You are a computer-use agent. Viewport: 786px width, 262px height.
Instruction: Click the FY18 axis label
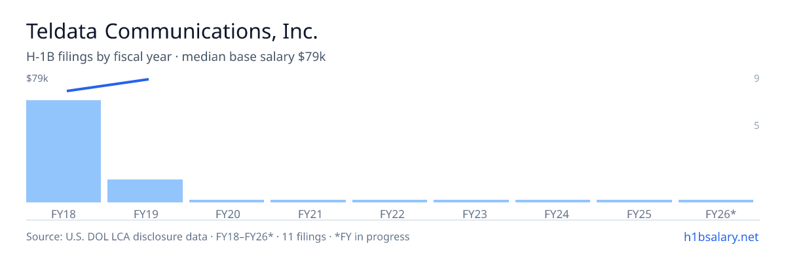pyautogui.click(x=64, y=214)
